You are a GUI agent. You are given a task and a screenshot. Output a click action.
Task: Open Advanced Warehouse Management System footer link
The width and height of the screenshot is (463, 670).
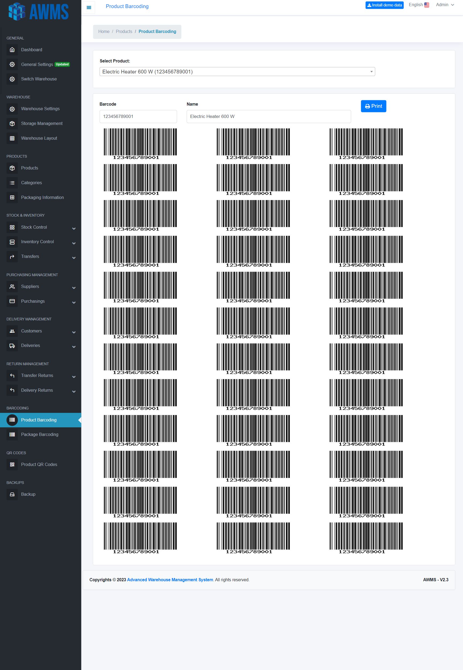pyautogui.click(x=170, y=580)
